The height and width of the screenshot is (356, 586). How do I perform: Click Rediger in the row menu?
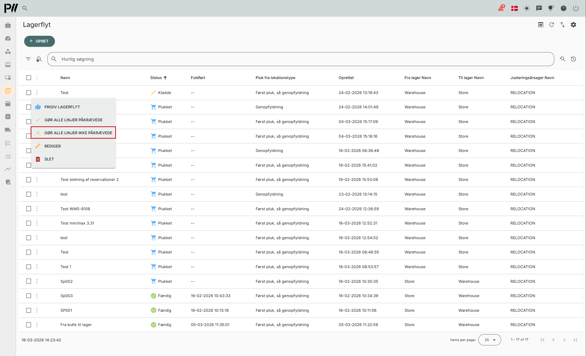click(52, 146)
